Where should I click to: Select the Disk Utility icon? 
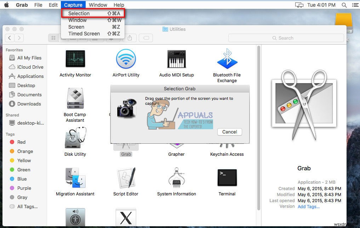pos(75,138)
